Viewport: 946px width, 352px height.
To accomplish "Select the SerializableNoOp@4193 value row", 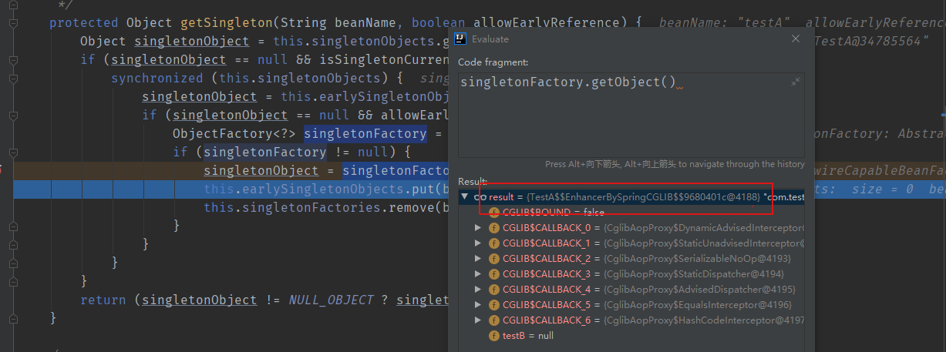I will pyautogui.click(x=631, y=259).
